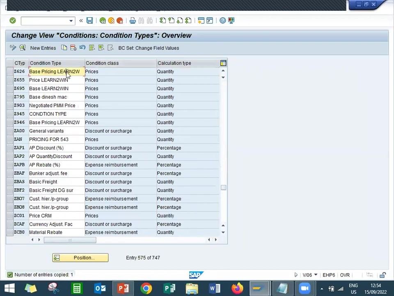Click the Delete entry icon
Viewport: 394px width, 296px height.
(x=73, y=48)
